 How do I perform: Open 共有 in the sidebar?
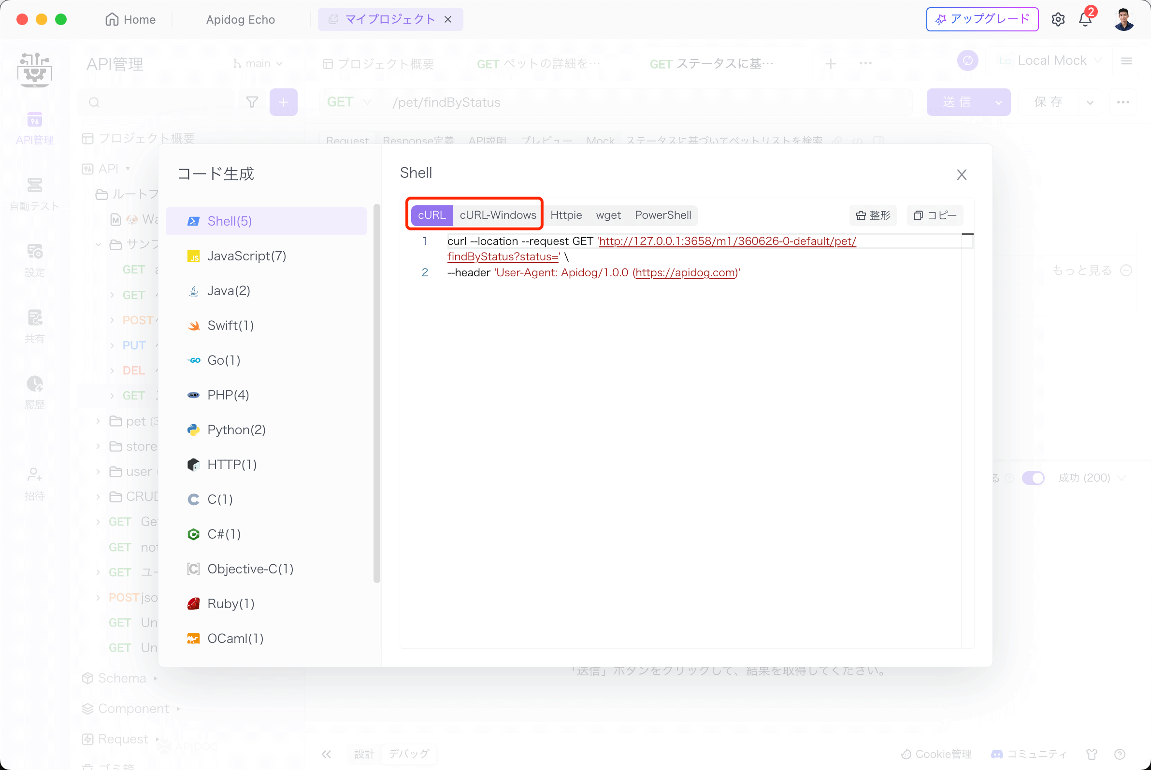34,327
